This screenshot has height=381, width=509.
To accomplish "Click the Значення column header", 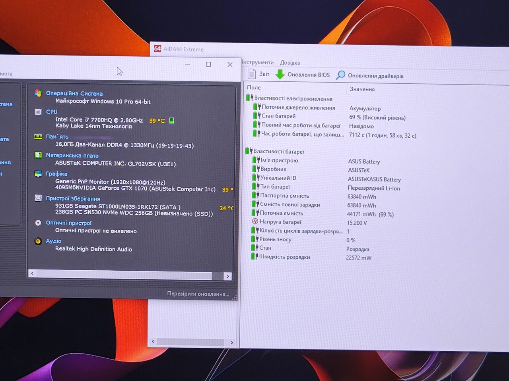I will (362, 89).
